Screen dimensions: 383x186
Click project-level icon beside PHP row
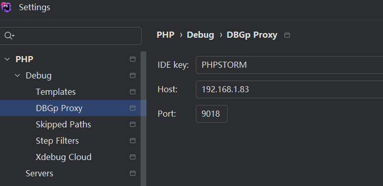132,59
